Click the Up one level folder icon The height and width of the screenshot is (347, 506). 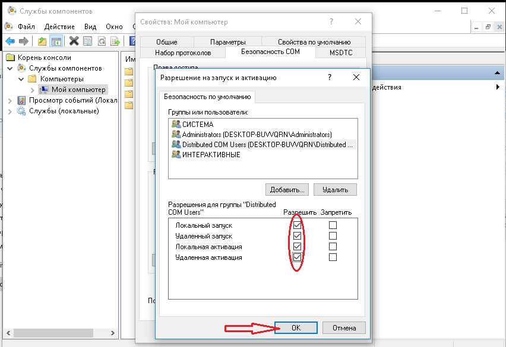click(42, 41)
